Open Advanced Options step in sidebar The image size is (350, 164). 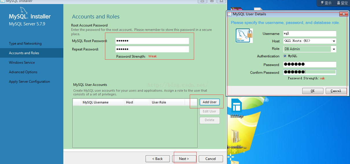coord(23,72)
